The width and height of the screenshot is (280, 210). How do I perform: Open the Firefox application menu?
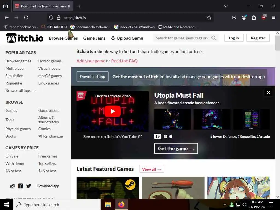pyautogui.click(x=273, y=17)
